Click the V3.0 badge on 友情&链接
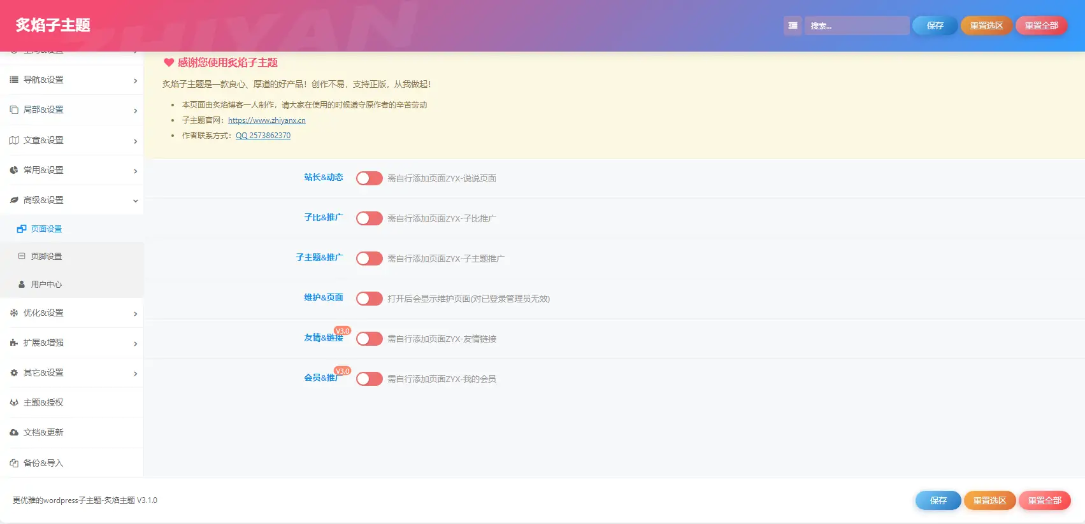The width and height of the screenshot is (1085, 524). pos(343,331)
